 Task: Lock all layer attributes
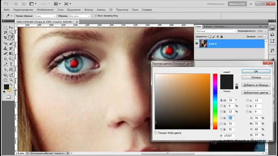[222, 36]
